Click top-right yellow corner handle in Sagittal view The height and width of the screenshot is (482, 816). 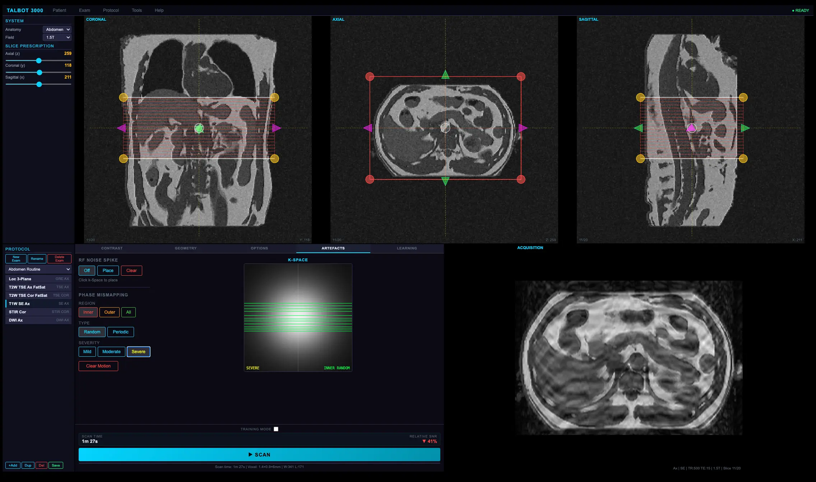point(743,97)
